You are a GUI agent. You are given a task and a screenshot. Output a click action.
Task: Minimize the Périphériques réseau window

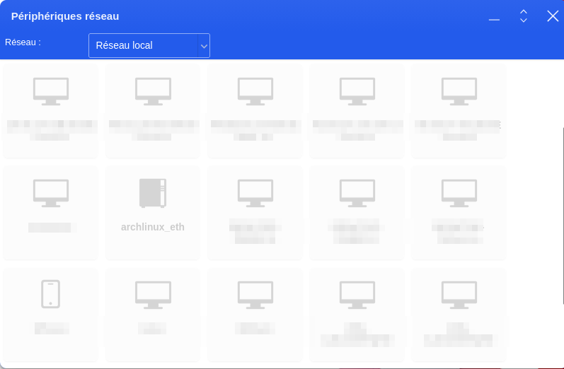(x=494, y=17)
